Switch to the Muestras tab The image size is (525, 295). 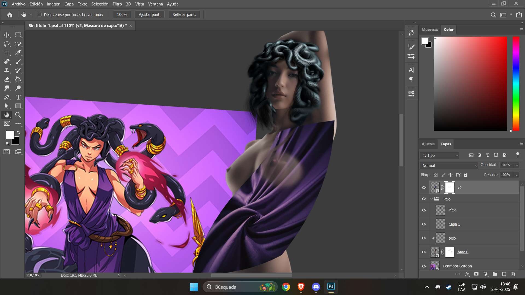tap(430, 29)
